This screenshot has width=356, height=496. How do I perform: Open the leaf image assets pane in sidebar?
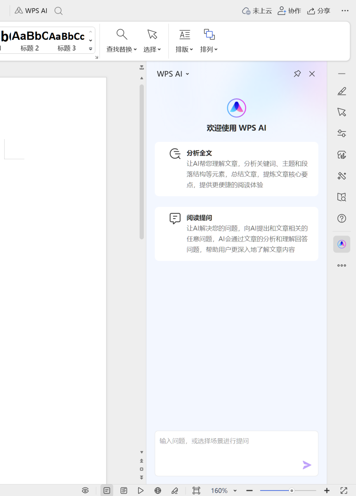click(342, 155)
